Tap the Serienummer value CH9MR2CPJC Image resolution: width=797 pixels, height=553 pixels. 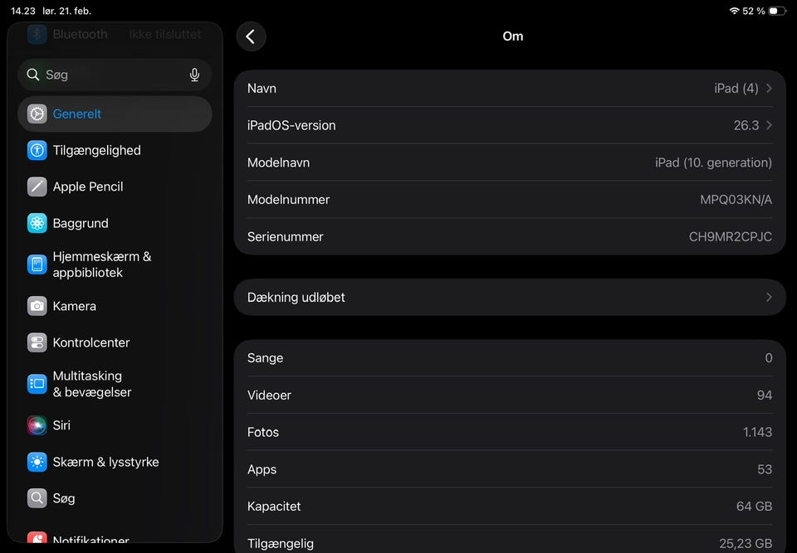point(730,236)
